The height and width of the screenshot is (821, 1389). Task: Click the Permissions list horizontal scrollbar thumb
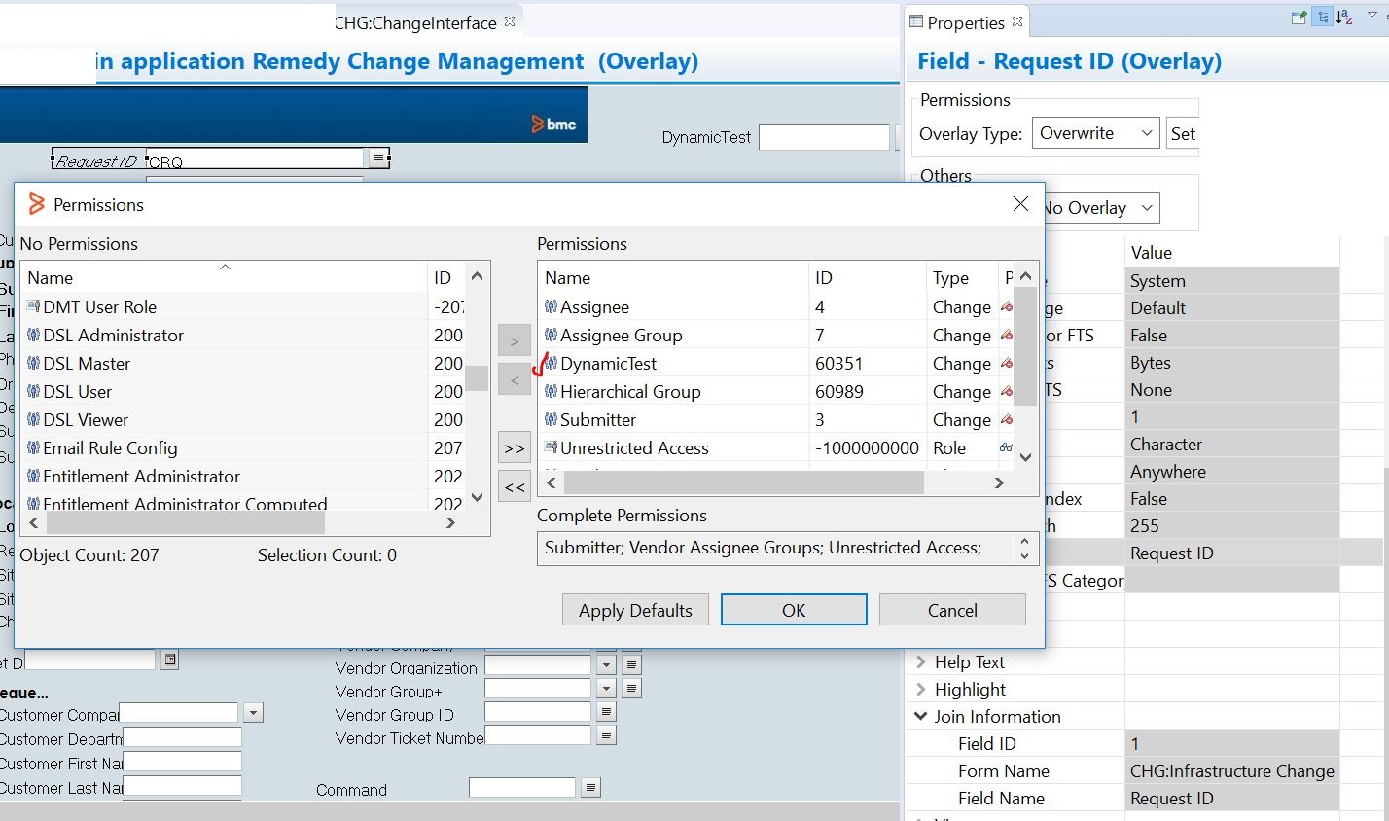(x=744, y=482)
